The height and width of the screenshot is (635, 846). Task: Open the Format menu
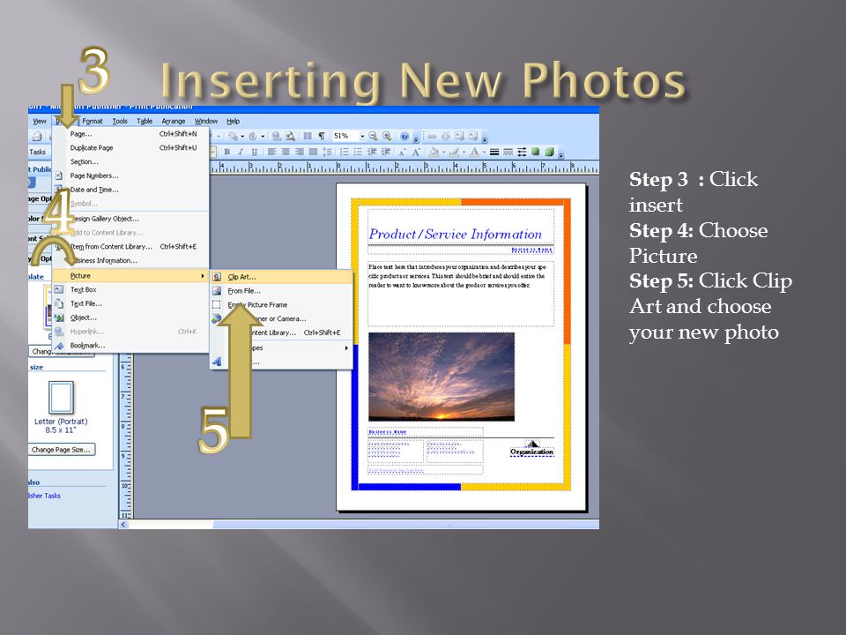point(93,121)
